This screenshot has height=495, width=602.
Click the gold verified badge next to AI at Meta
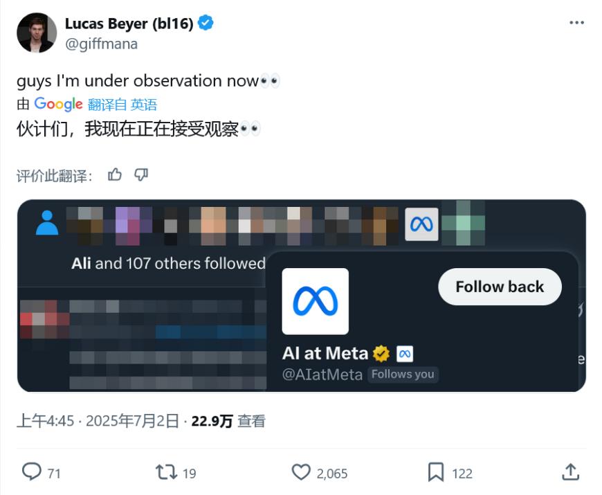(381, 354)
